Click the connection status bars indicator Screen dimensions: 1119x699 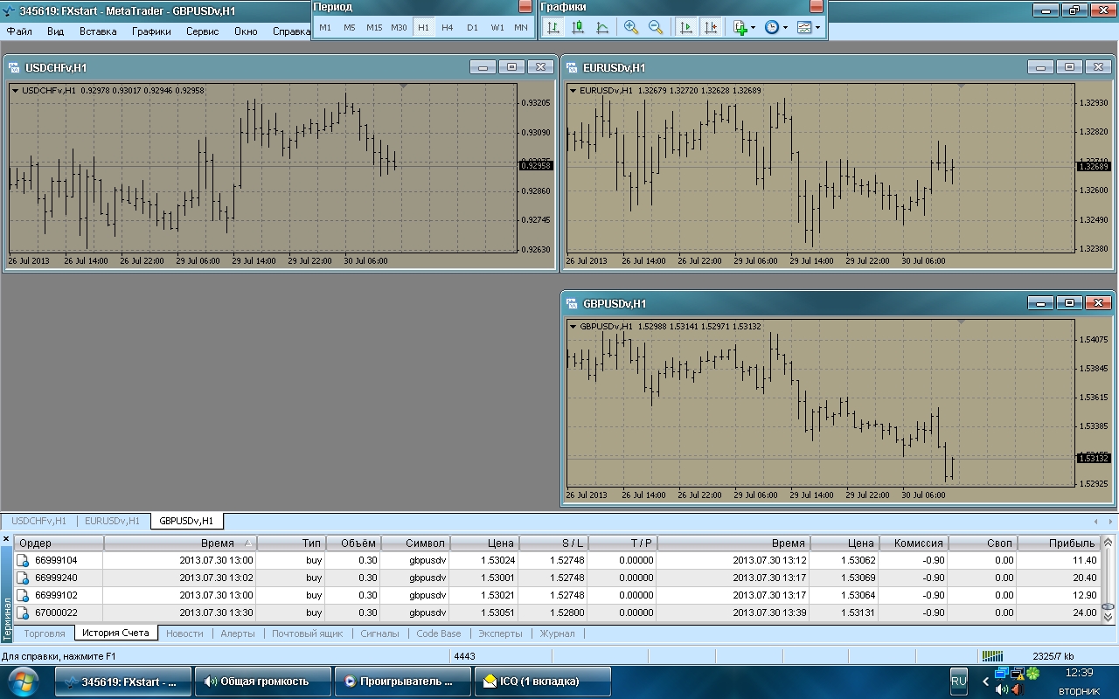click(x=993, y=656)
